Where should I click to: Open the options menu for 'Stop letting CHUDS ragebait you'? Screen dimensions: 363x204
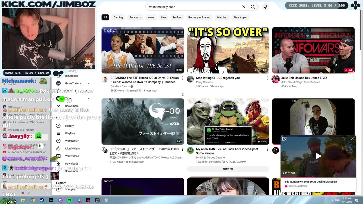[x=268, y=78]
